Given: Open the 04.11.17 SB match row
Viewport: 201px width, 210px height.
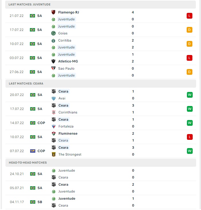Looking at the screenshot, I should 101,202.
